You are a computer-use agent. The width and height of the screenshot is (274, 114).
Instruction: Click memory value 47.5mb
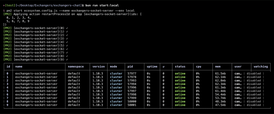(x=220, y=105)
